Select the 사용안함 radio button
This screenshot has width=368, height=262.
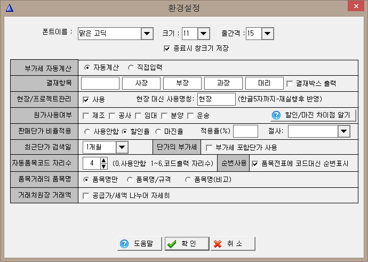click(87, 132)
